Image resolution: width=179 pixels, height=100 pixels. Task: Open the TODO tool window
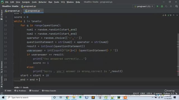click(x=8, y=91)
